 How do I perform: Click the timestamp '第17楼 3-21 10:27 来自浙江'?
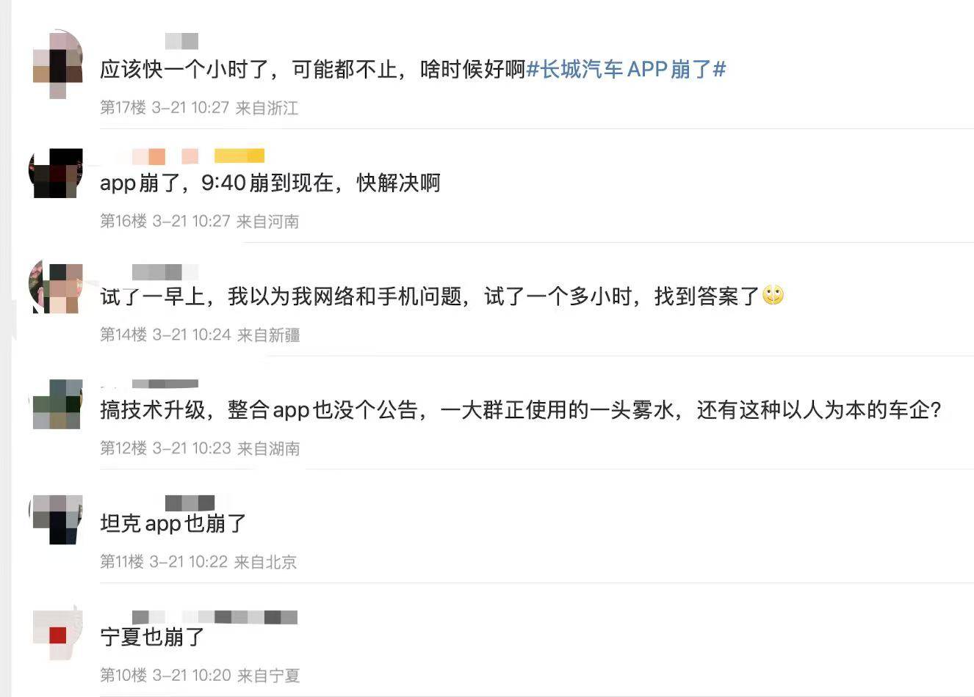tap(199, 108)
